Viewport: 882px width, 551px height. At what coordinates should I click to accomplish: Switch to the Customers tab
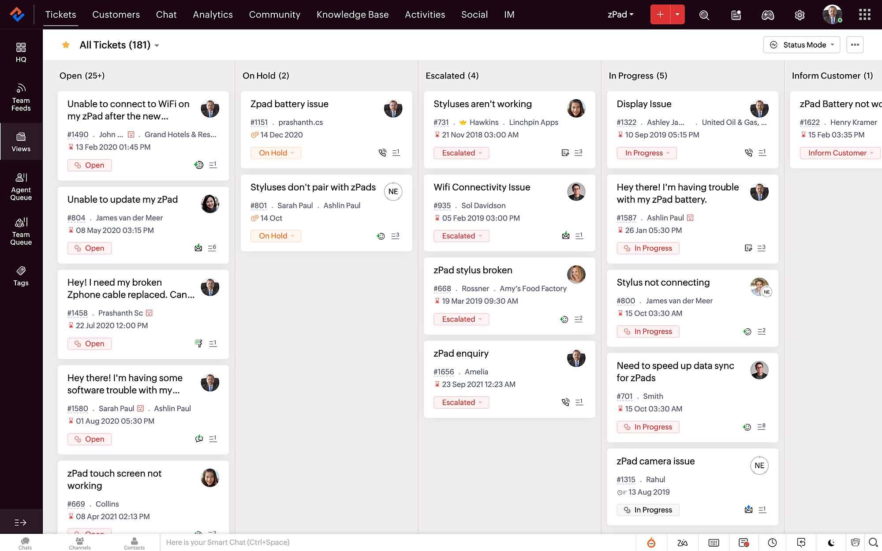click(x=116, y=15)
